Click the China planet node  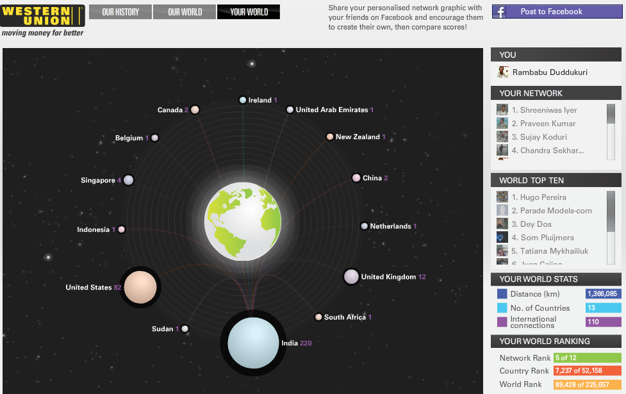(356, 178)
